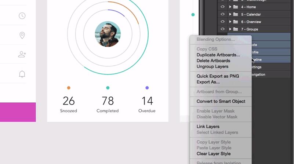Click the purple Overdue legend dot
The image size is (294, 164).
coord(147,88)
